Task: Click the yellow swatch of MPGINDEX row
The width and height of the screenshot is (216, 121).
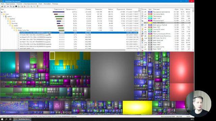Action: 150,23
